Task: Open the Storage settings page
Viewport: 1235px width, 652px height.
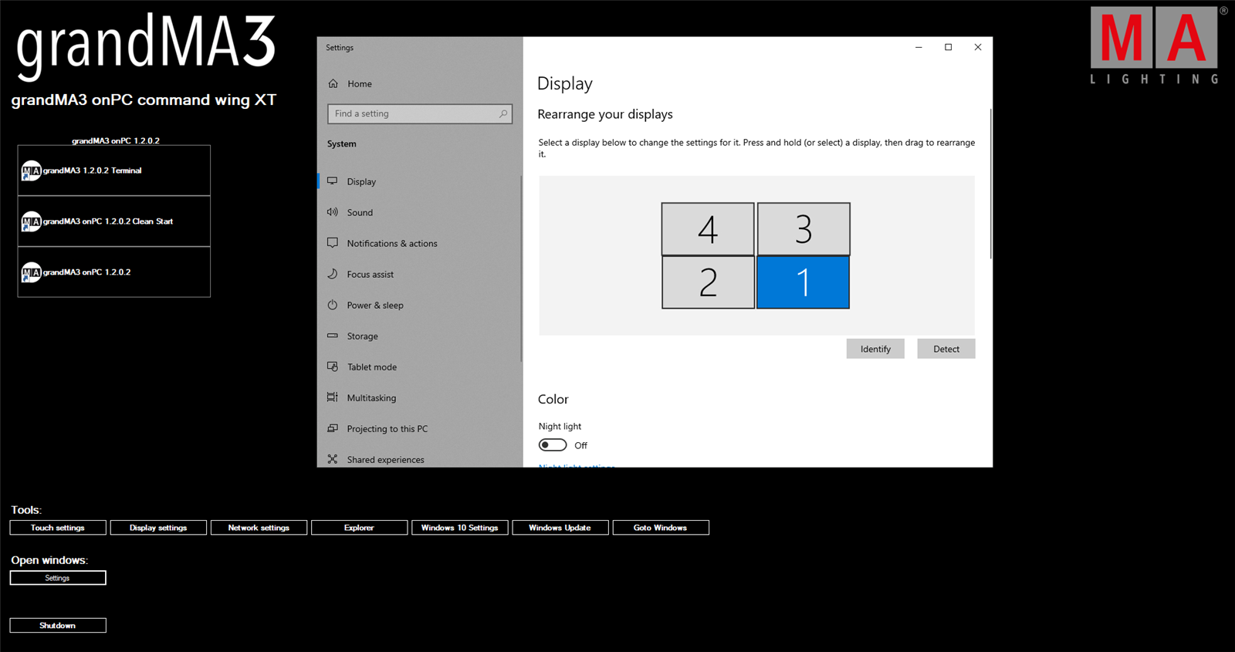Action: pos(362,336)
